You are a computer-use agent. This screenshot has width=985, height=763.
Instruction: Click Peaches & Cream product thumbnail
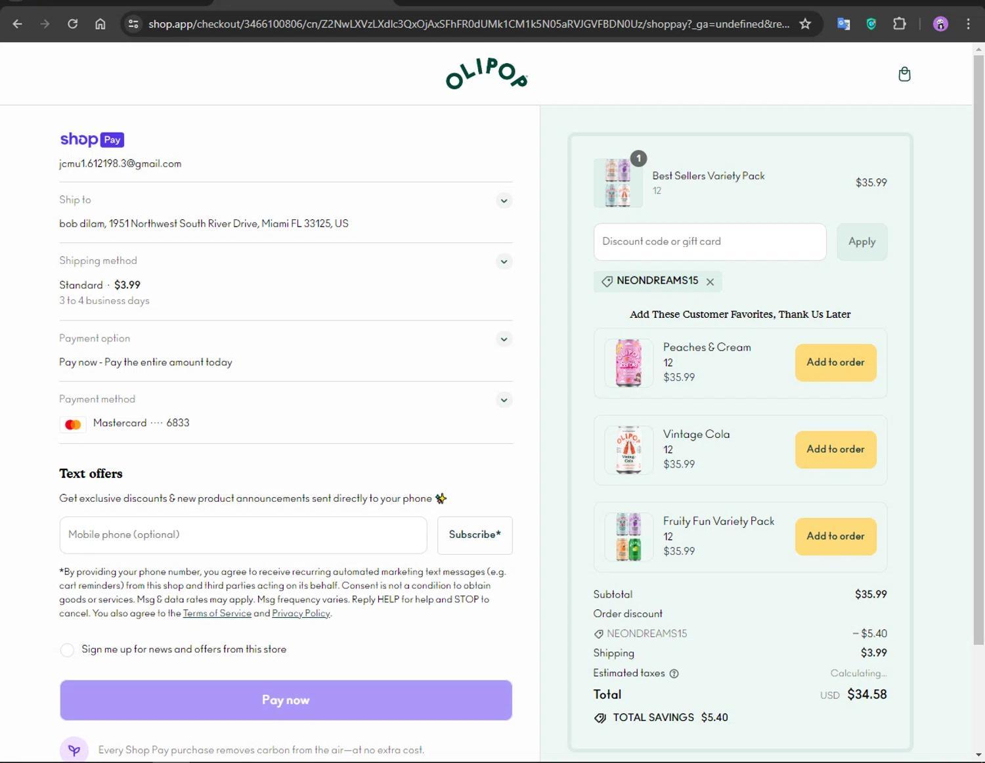pyautogui.click(x=628, y=363)
